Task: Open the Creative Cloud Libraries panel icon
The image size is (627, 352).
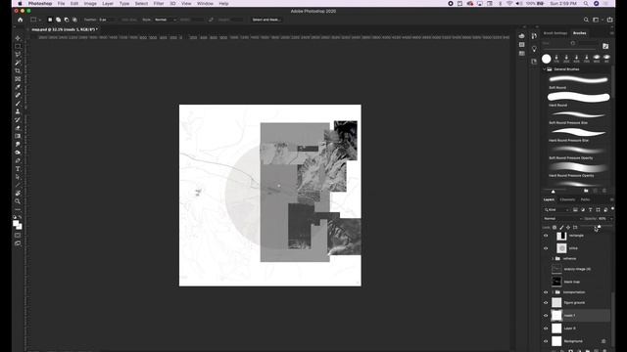Action: pos(534,62)
